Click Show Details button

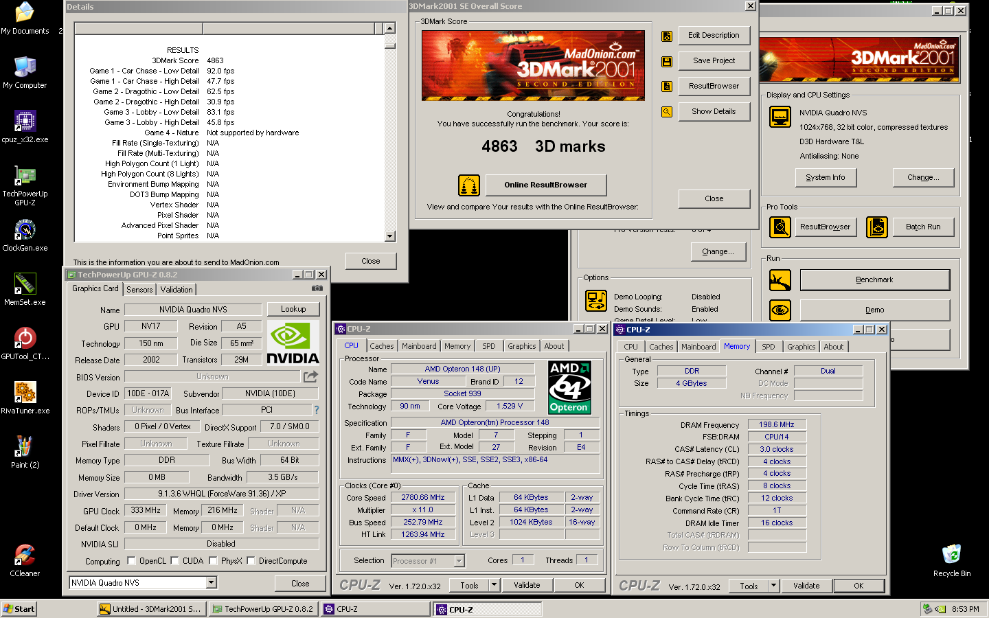point(714,111)
